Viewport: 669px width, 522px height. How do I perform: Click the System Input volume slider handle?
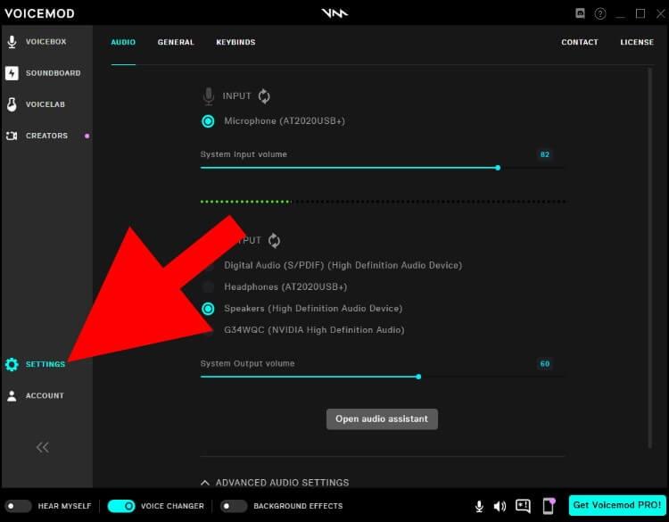coord(498,168)
